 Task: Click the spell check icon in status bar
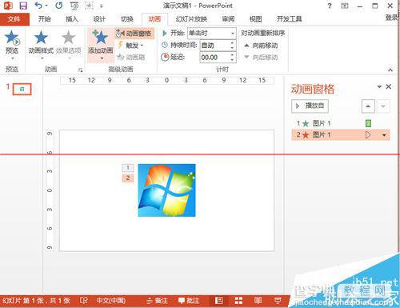click(x=84, y=301)
